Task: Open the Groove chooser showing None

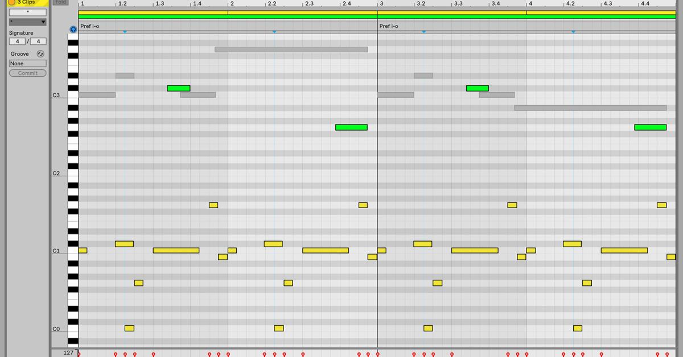Action: 27,64
